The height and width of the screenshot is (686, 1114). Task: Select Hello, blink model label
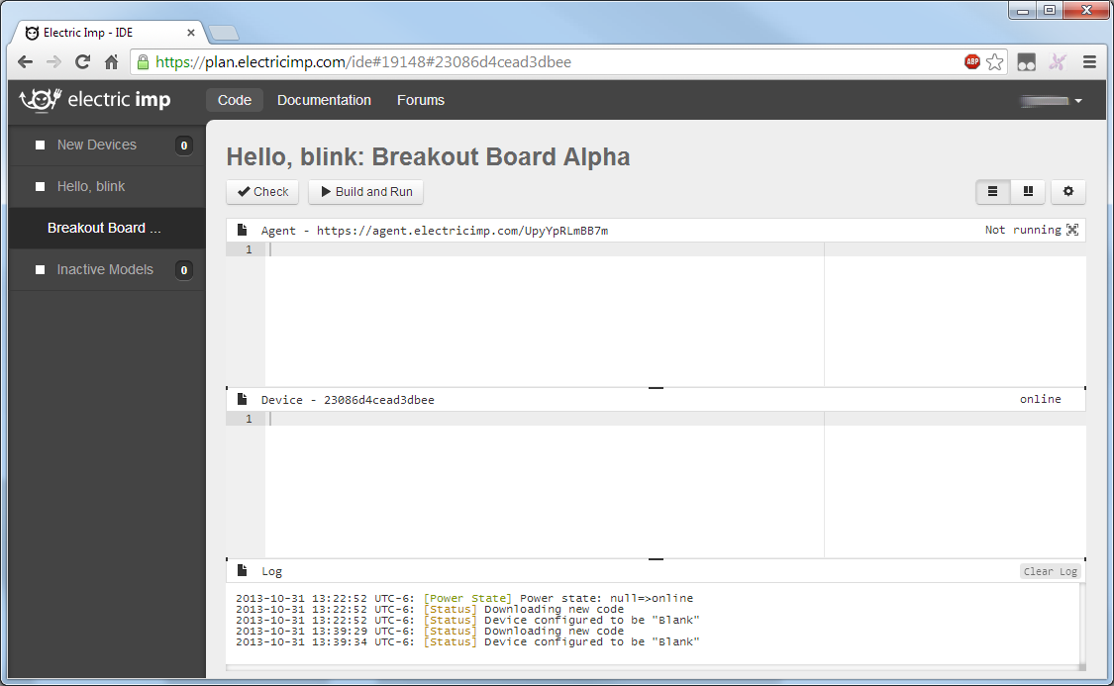click(91, 187)
